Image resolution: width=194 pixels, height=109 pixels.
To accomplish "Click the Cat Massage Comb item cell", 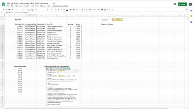I will 56,58.
